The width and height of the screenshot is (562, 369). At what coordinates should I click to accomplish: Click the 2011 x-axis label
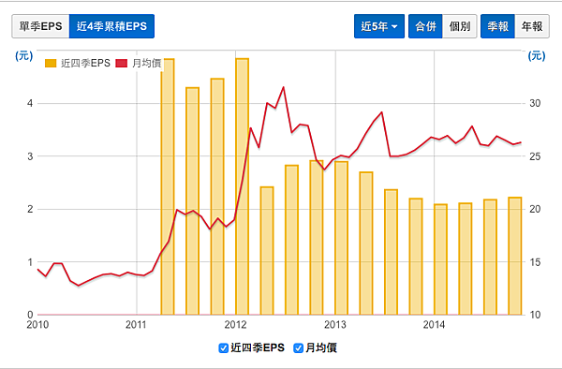136,325
